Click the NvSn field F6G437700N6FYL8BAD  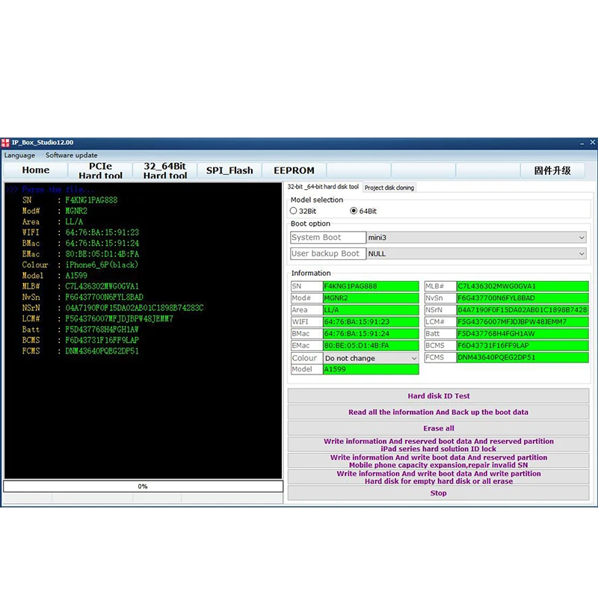pos(523,298)
